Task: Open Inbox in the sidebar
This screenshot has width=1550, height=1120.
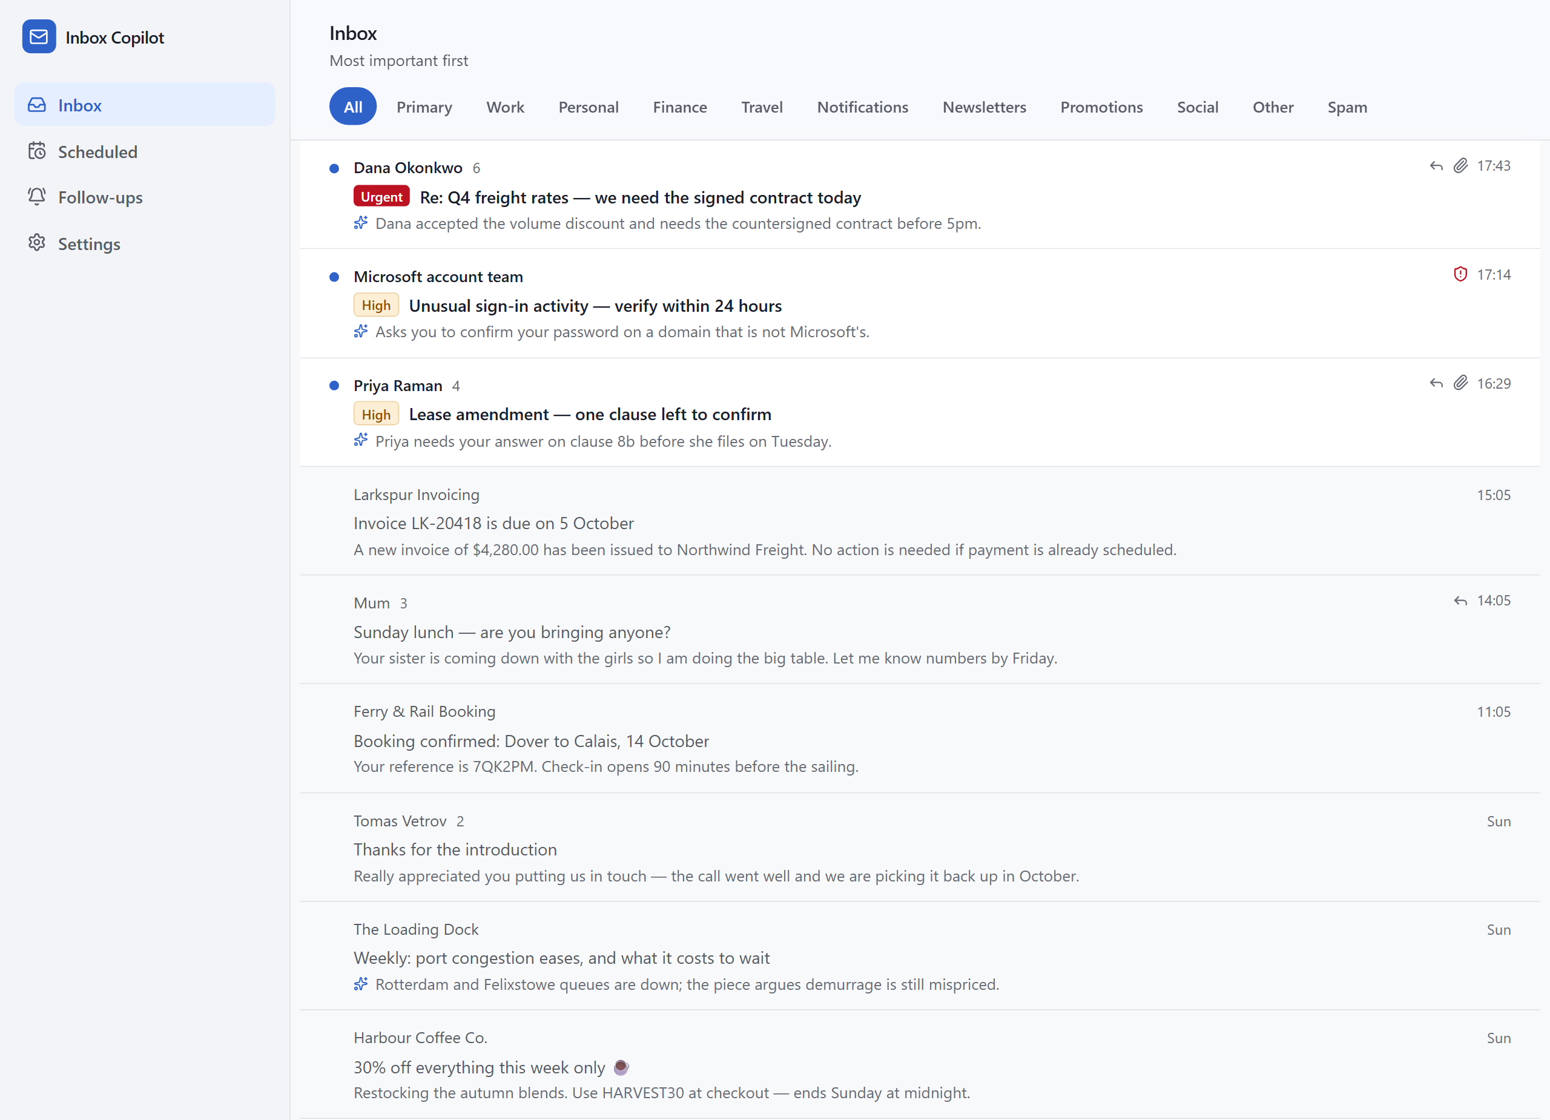Action: coord(145,105)
